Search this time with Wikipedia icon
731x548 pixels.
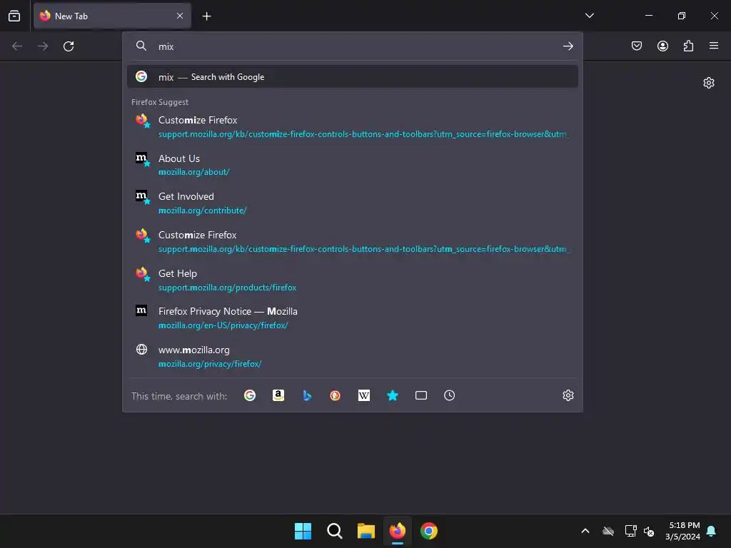tap(363, 395)
